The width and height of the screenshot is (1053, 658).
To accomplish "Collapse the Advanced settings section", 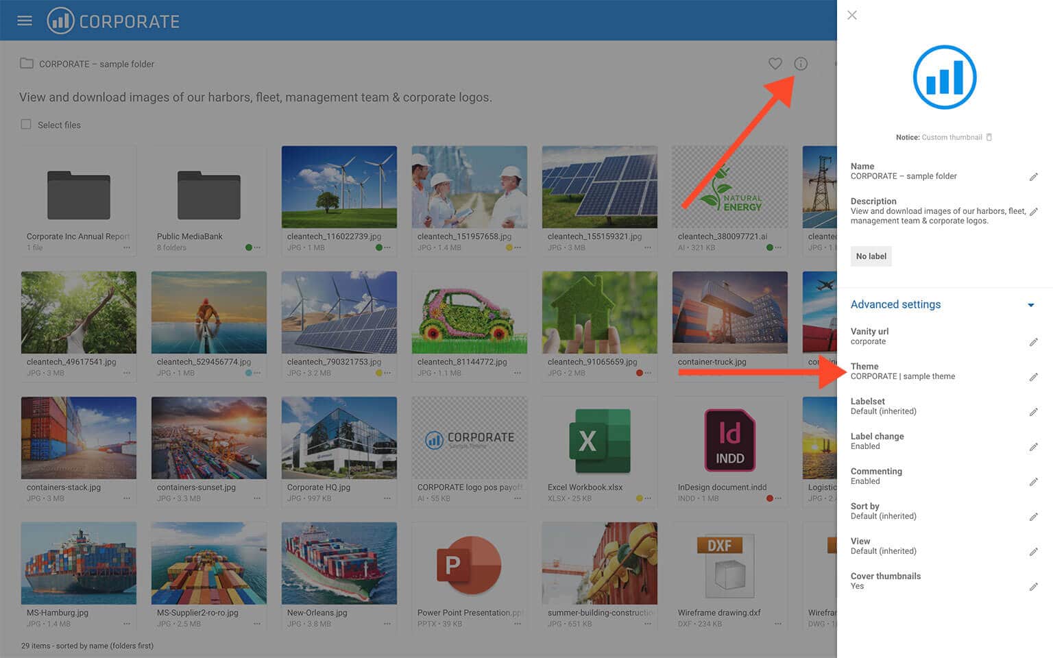I will point(1030,305).
